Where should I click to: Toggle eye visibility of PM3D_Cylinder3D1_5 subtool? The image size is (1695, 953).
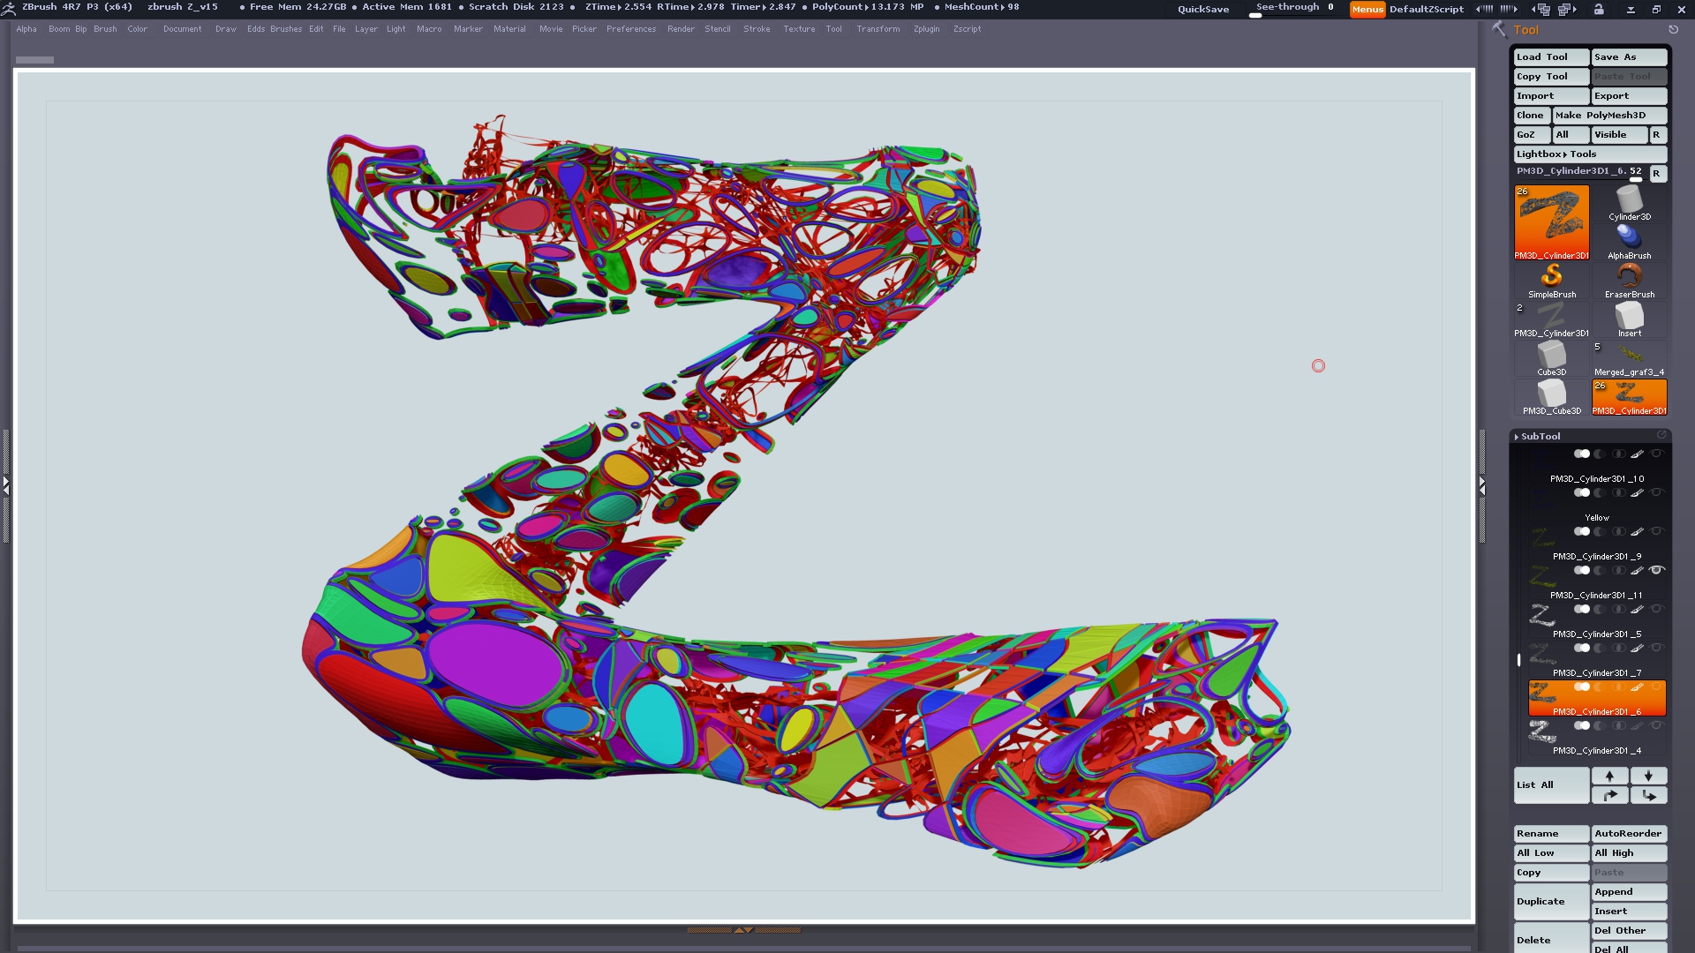pyautogui.click(x=1656, y=609)
